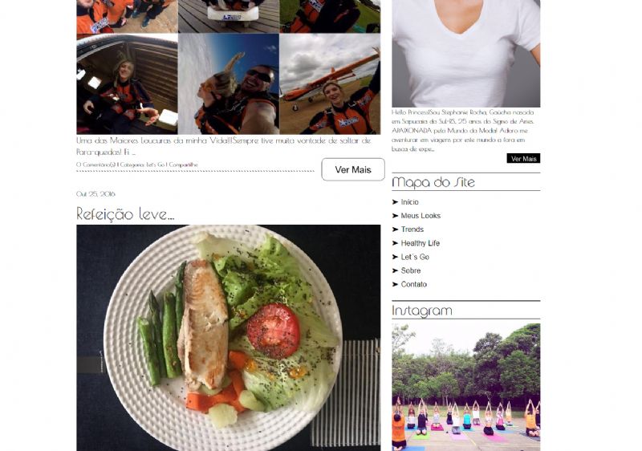Click the arrow icon beside Contato

395,284
